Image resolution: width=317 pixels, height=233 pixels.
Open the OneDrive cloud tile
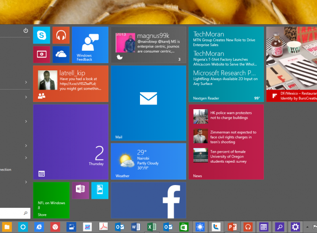[61, 54]
